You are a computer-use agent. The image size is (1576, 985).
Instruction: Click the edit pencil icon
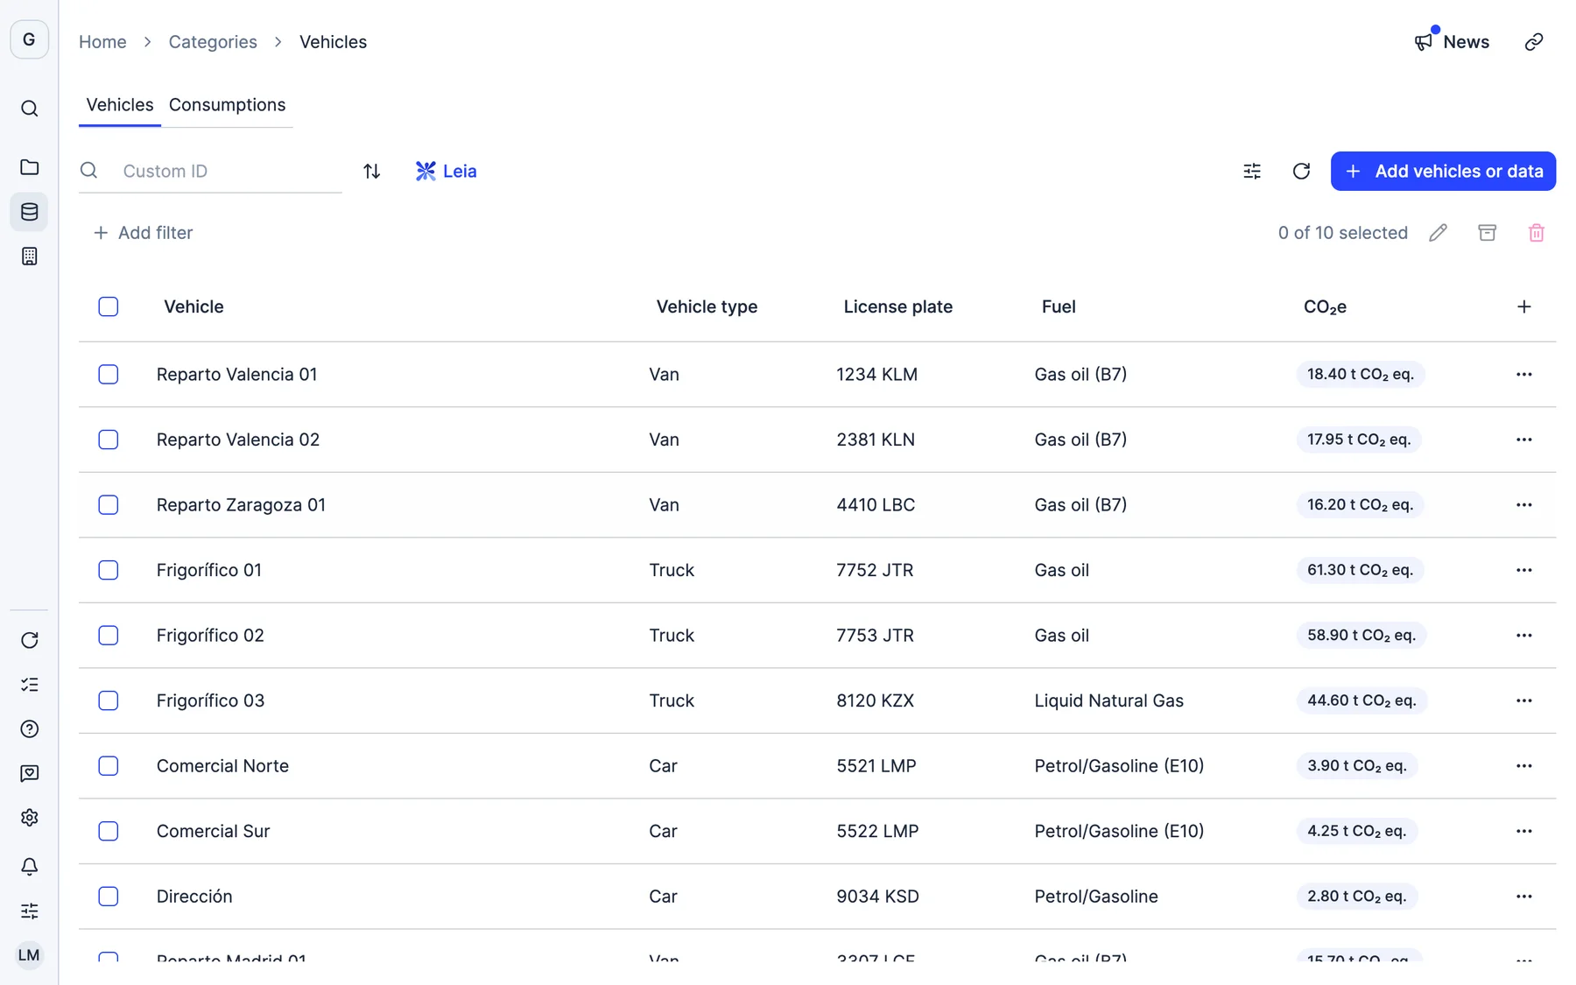point(1438,233)
